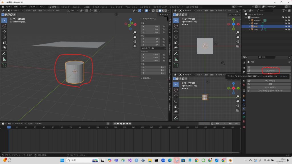Open the XYZ オイラー角 rotation mode dropdown

153,48
